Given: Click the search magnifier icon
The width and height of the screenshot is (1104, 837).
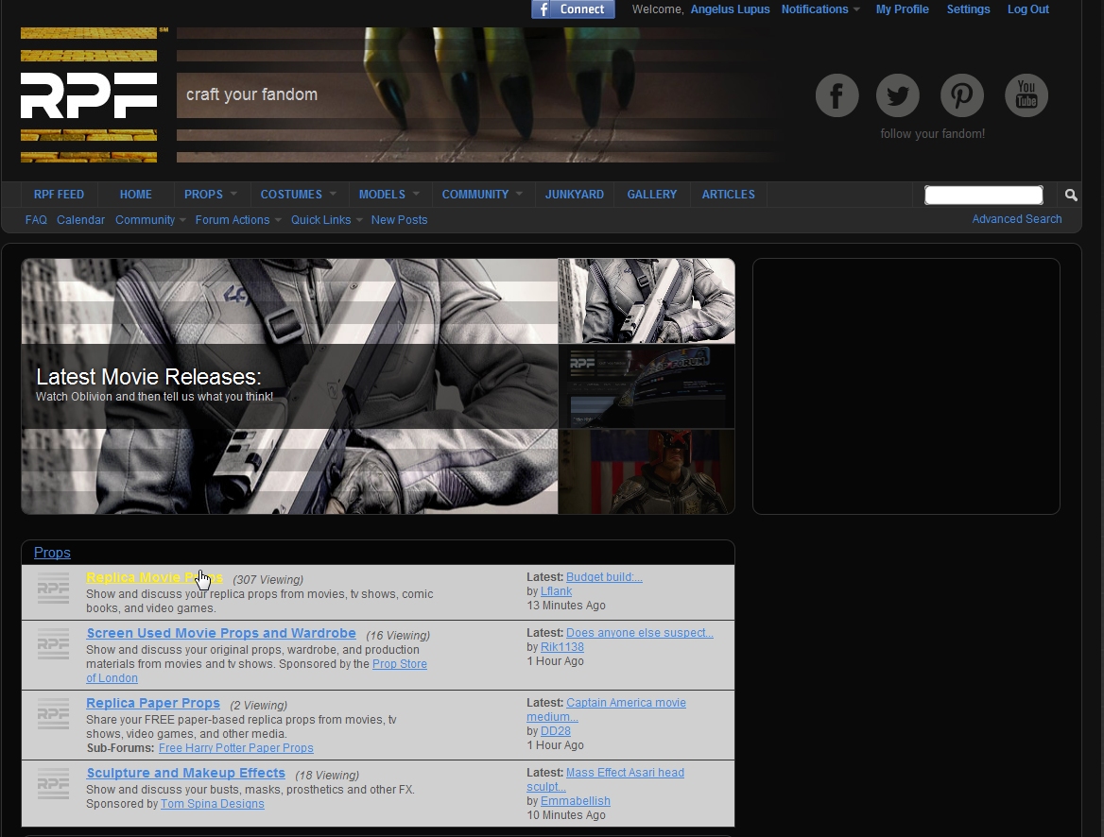Looking at the screenshot, I should tap(1071, 195).
